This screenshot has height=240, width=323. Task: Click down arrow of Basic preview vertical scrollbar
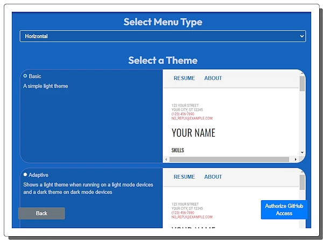pos(302,153)
